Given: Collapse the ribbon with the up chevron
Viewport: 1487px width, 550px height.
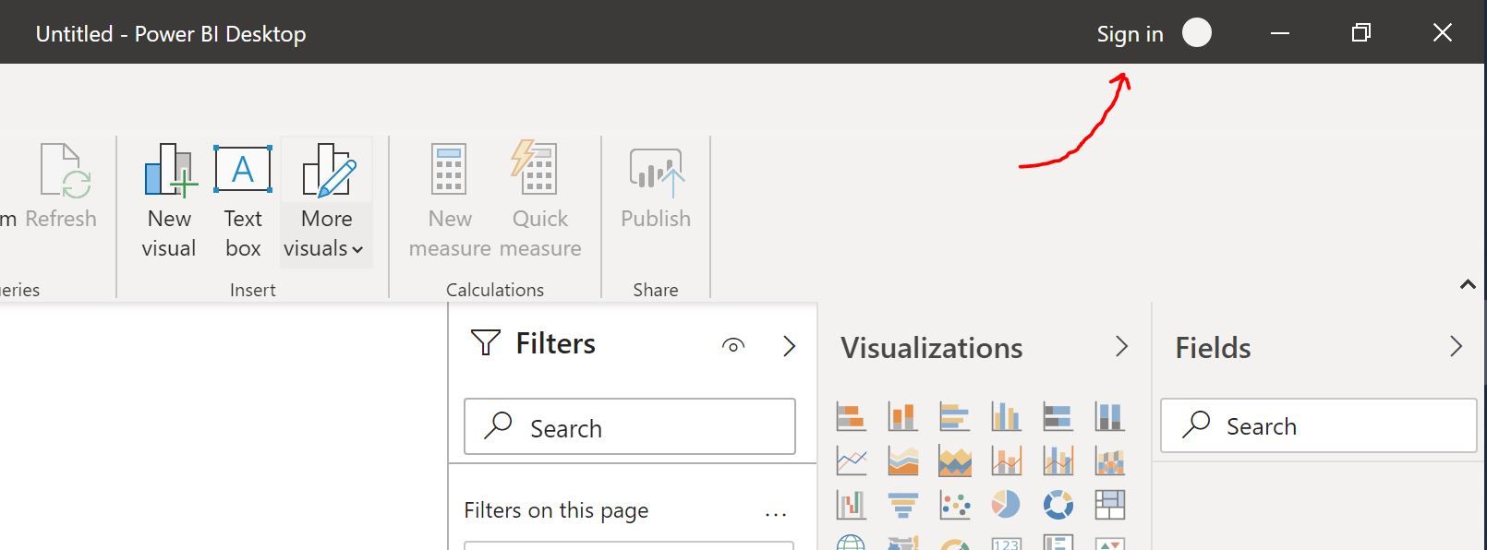Looking at the screenshot, I should point(1468,285).
